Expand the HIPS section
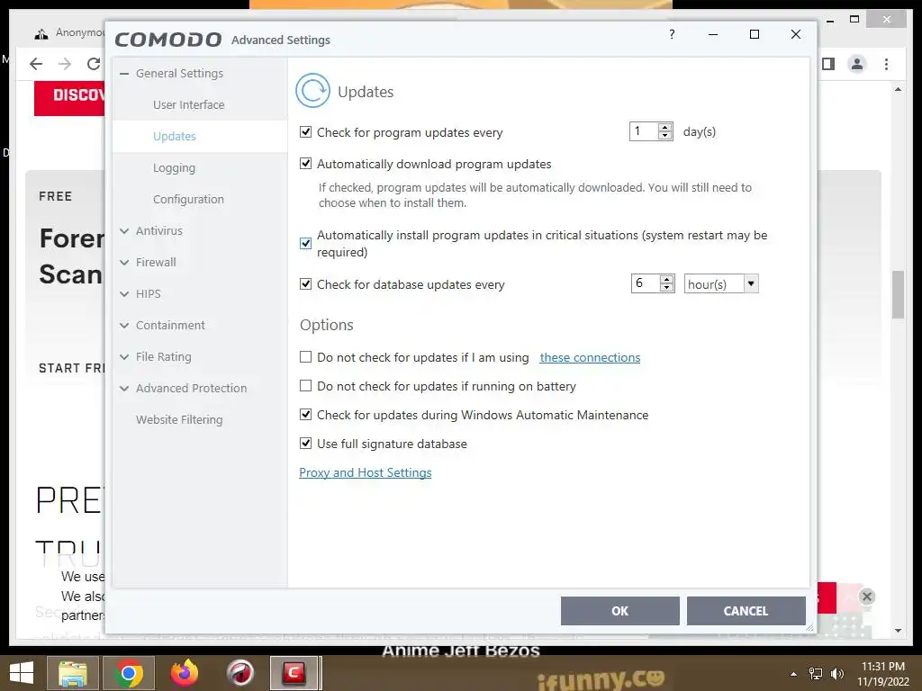Image resolution: width=922 pixels, height=691 pixels. pos(124,294)
